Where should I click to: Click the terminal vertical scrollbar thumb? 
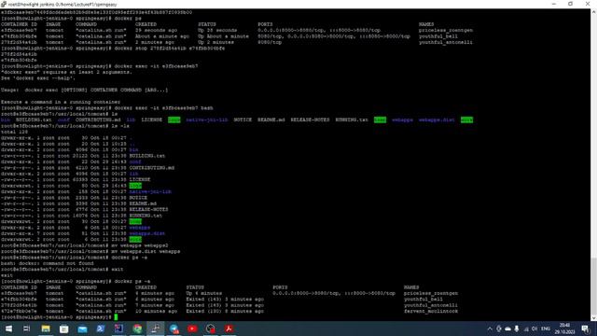(593, 286)
